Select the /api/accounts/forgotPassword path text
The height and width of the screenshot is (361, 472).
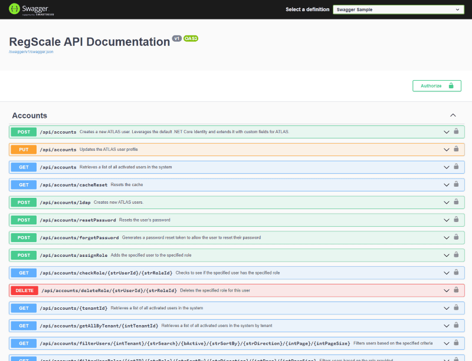pos(79,238)
